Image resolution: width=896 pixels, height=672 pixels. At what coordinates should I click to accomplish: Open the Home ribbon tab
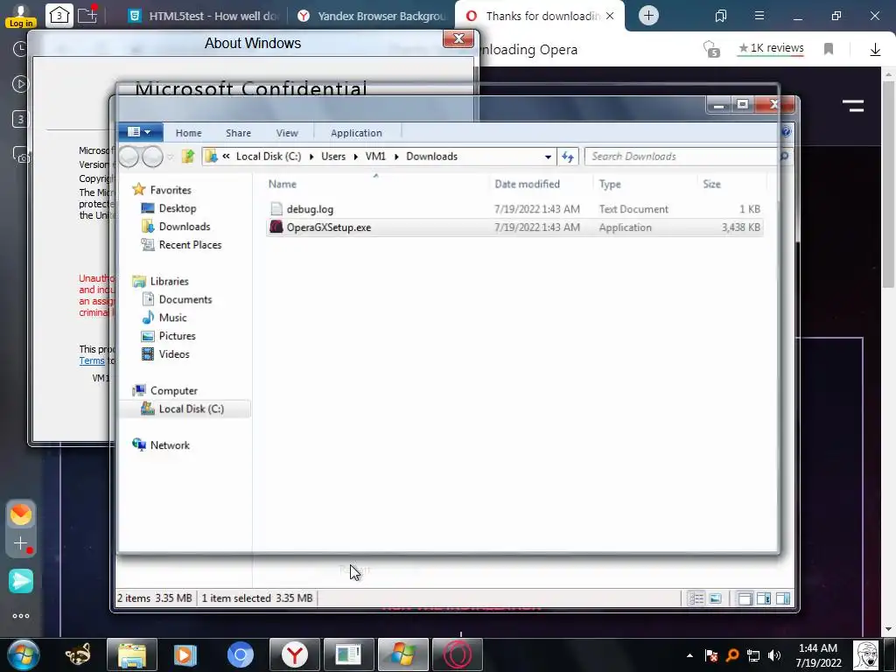(188, 133)
